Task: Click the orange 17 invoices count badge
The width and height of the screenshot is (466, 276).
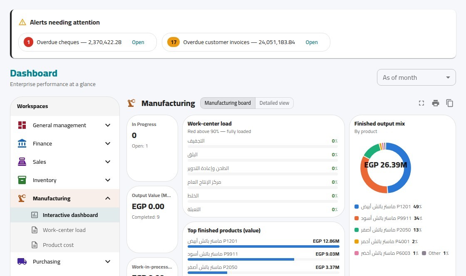Action: [174, 42]
